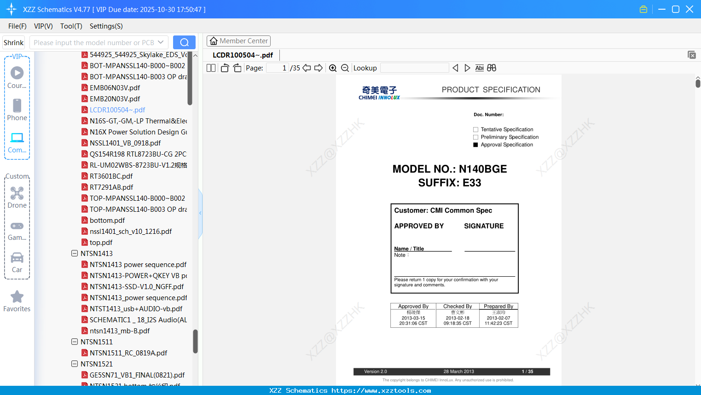Collapse the file tree panel handle

(200, 213)
